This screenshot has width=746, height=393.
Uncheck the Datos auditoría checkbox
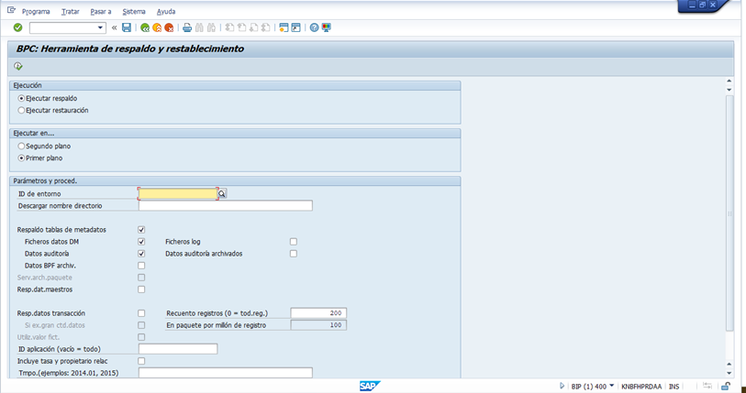(141, 253)
